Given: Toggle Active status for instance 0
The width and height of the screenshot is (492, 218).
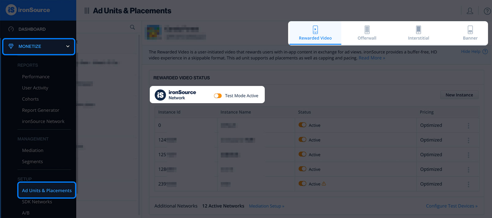Looking at the screenshot, I should click(302, 125).
